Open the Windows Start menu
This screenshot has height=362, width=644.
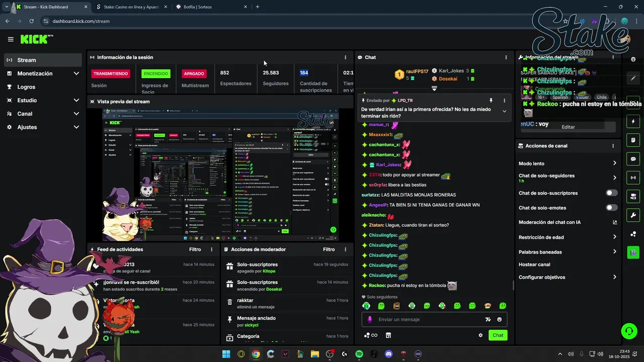[x=226, y=354]
